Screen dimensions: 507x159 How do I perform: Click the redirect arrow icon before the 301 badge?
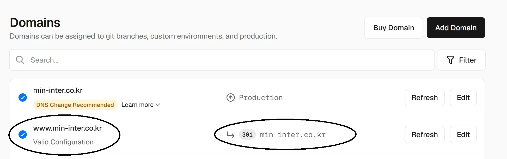[230, 135]
